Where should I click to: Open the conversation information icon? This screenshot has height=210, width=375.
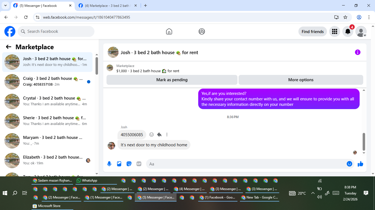[357, 52]
